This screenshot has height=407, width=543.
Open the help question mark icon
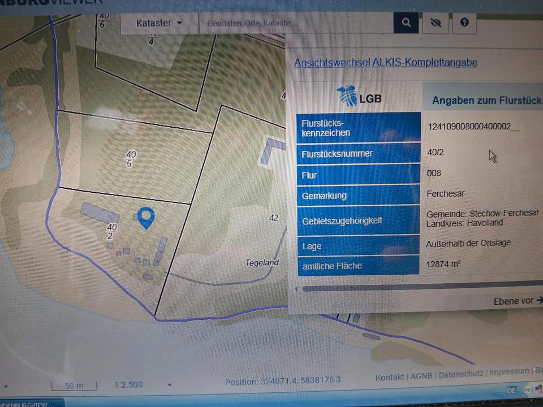tap(464, 23)
